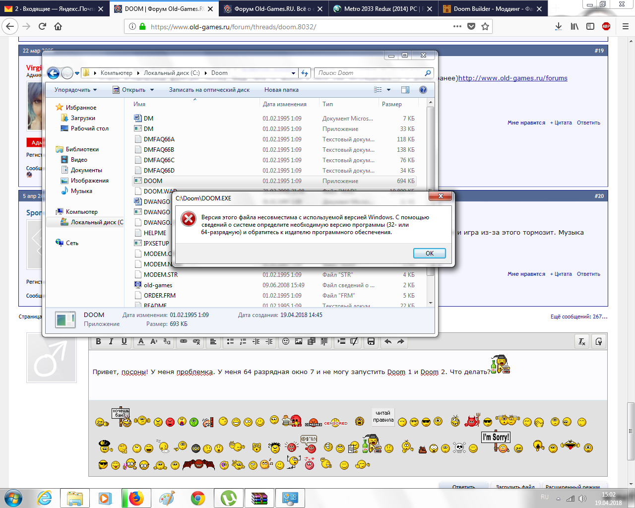Toggle italic text formatting
This screenshot has height=508, width=635.
[111, 341]
